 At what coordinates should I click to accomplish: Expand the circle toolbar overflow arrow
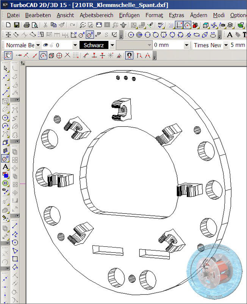pyautogui.click(x=220, y=35)
